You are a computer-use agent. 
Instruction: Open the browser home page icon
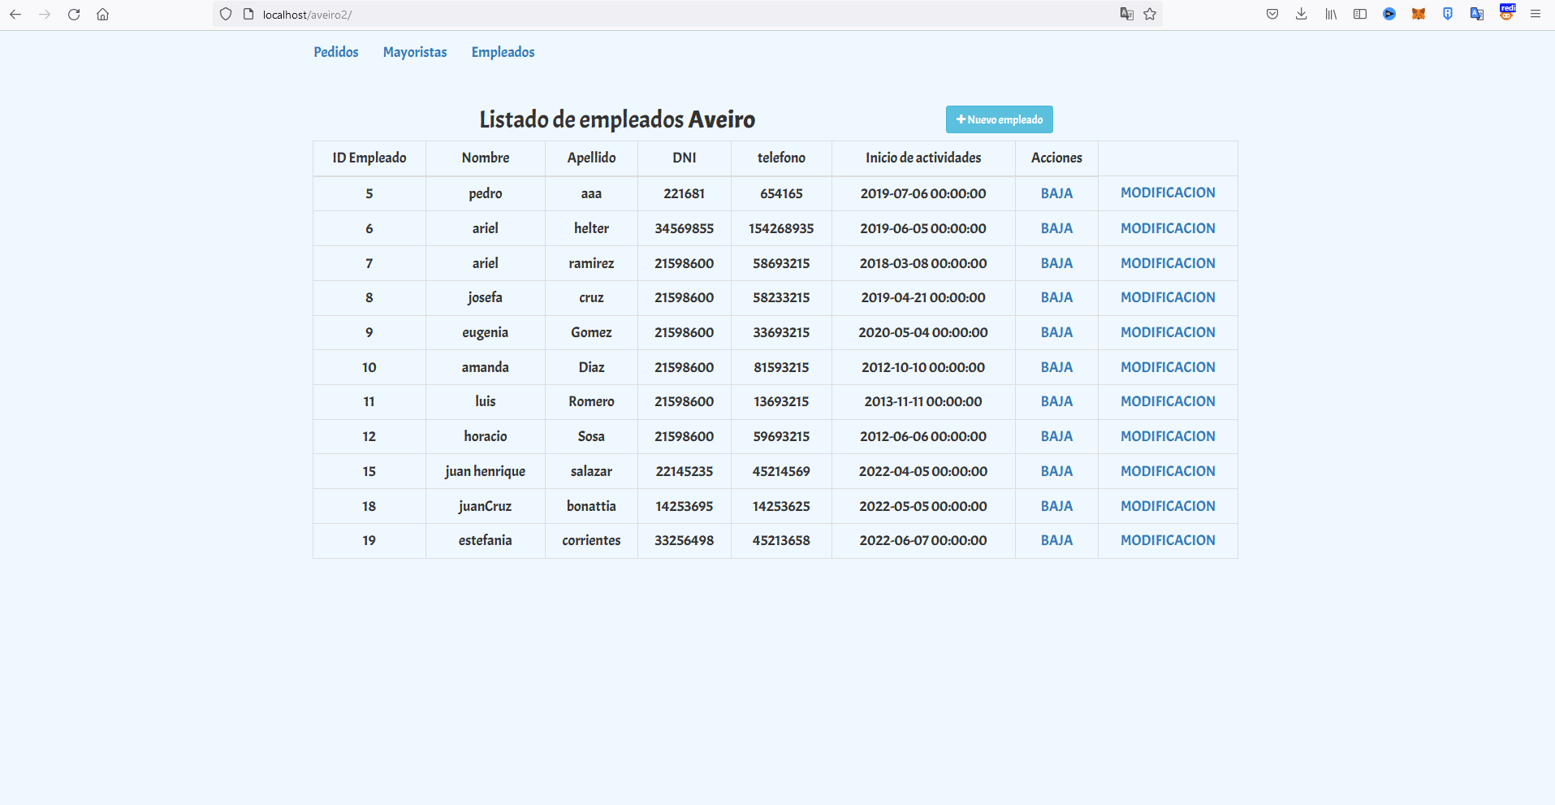(x=103, y=14)
